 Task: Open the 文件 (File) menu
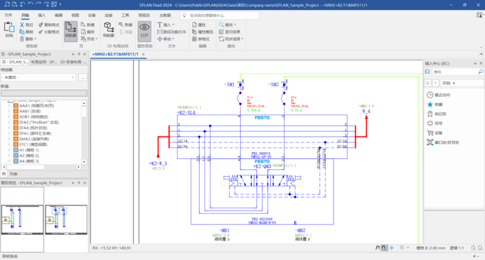click(x=8, y=15)
